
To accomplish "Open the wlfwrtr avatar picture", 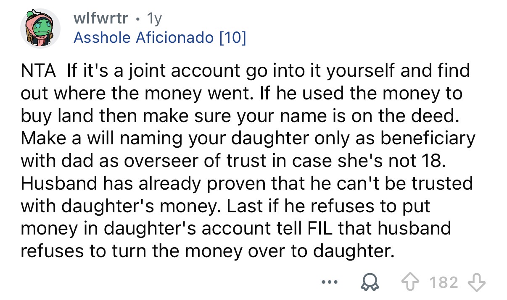I will pyautogui.click(x=40, y=26).
